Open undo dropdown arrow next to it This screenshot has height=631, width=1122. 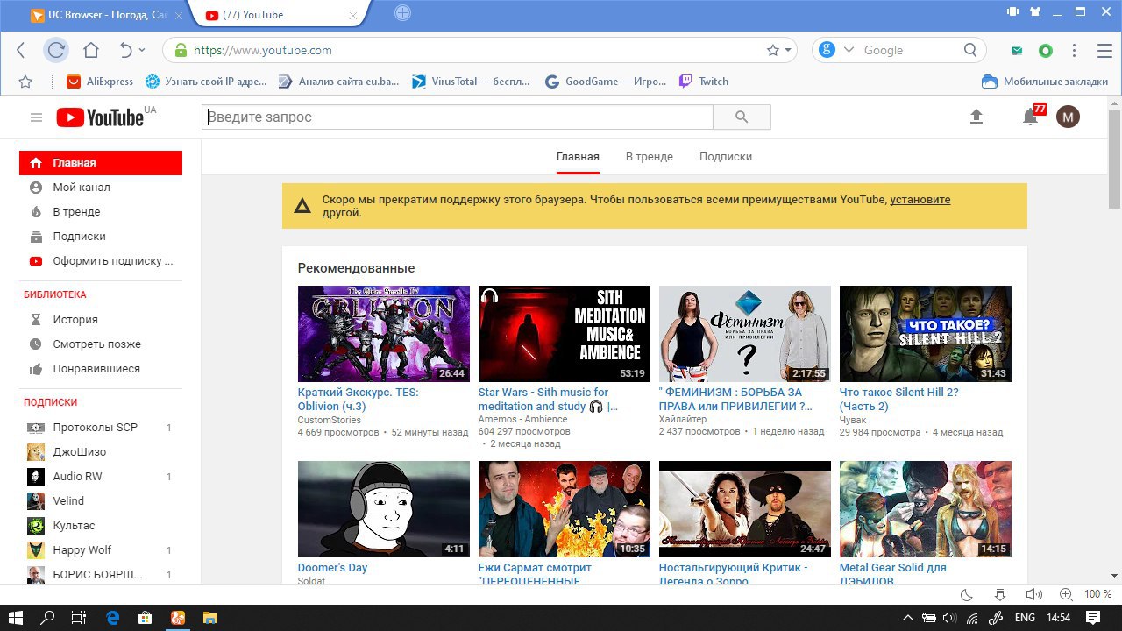(x=143, y=51)
